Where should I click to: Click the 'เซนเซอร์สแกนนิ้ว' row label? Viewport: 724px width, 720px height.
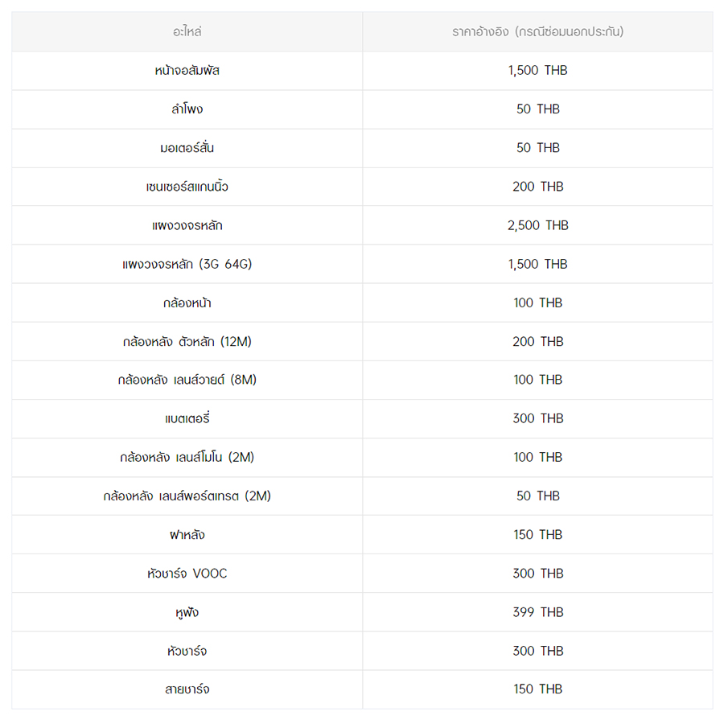click(x=187, y=187)
